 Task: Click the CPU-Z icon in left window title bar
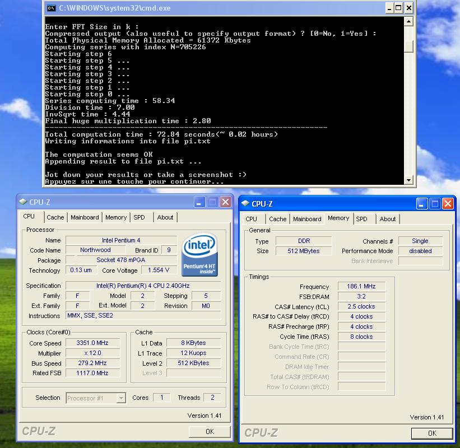tap(23, 202)
